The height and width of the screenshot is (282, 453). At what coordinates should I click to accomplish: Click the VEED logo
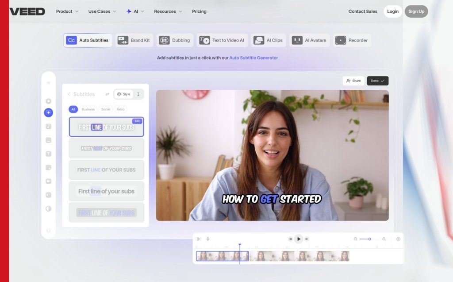point(27,12)
